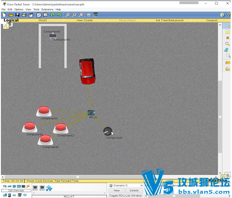Choose the Add Complex PDU envelope tool

[x=227, y=69]
